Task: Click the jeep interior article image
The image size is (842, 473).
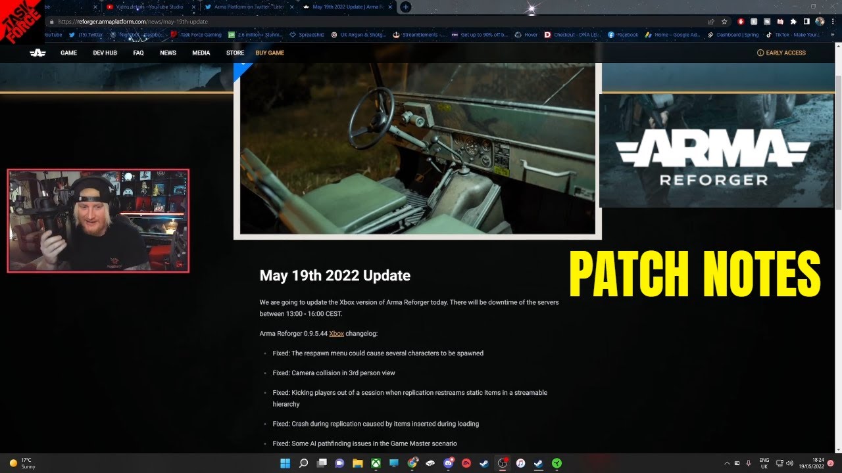Action: pos(418,150)
